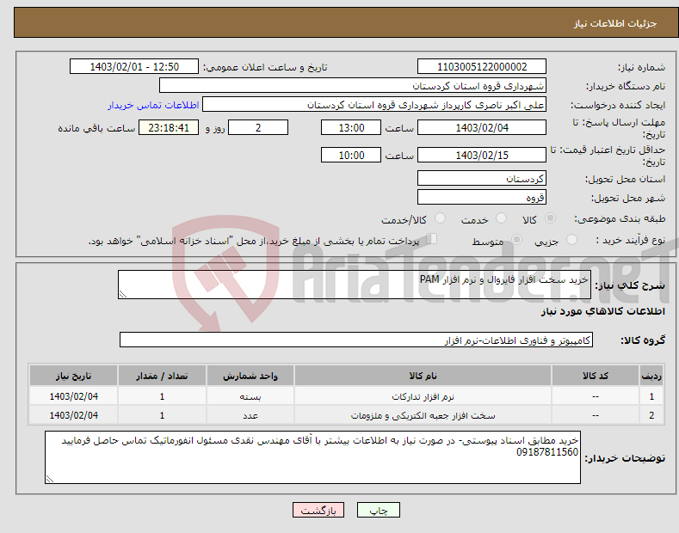679x533 pixels.
Task: Click the 10:00 validity time field
Action: [x=351, y=155]
